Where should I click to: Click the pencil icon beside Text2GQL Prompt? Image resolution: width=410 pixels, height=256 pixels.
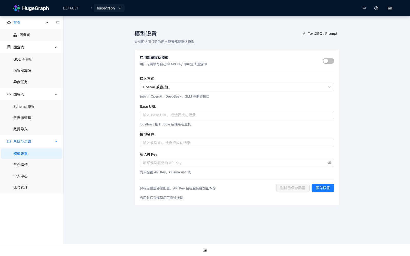click(304, 34)
